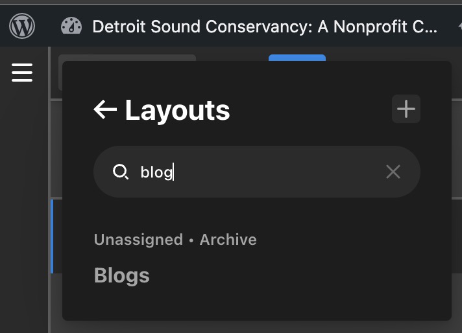This screenshot has width=462, height=333.
Task: Click the search magnifier icon
Action: pos(121,172)
